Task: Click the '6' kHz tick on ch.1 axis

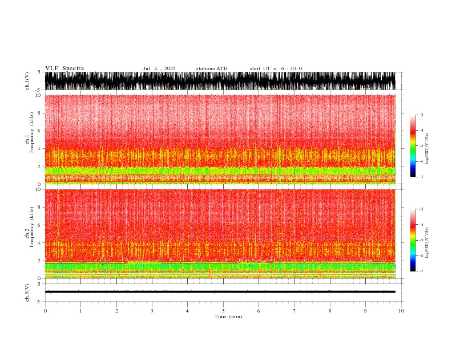Action: [x=39, y=131]
